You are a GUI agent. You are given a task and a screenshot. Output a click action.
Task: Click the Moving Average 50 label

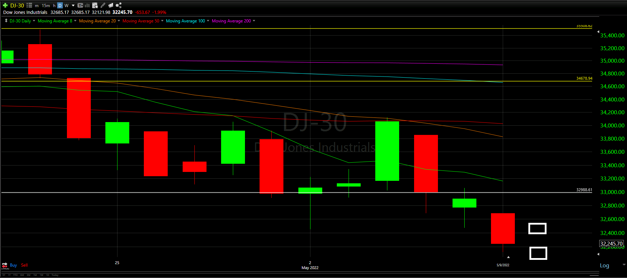point(141,21)
